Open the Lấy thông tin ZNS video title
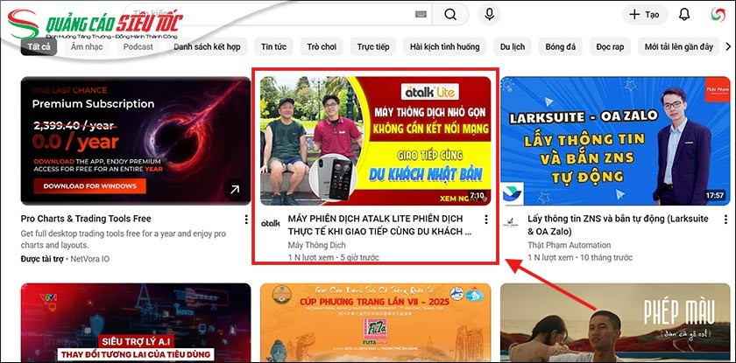Viewport: 736px width, 363px height. (618, 225)
